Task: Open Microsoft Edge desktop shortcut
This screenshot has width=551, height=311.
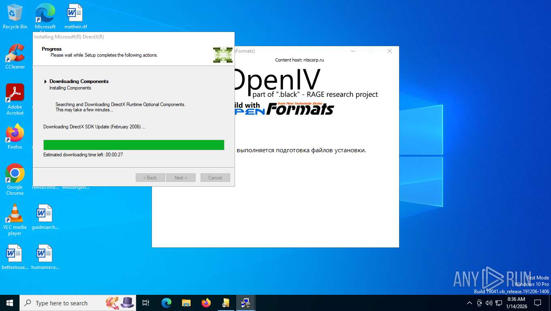Action: 45,17
